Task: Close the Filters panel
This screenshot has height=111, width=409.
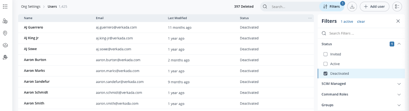Action: [398, 21]
